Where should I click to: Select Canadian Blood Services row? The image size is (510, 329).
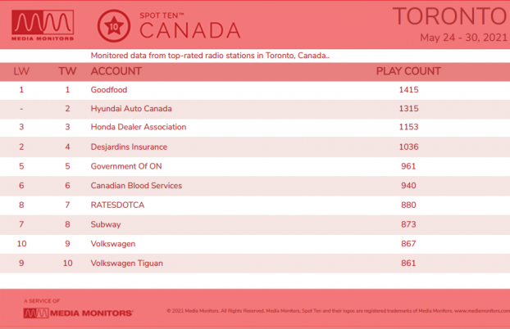coord(255,186)
